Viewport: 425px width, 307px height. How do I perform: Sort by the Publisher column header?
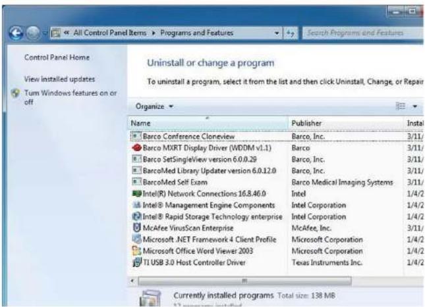[x=345, y=123]
